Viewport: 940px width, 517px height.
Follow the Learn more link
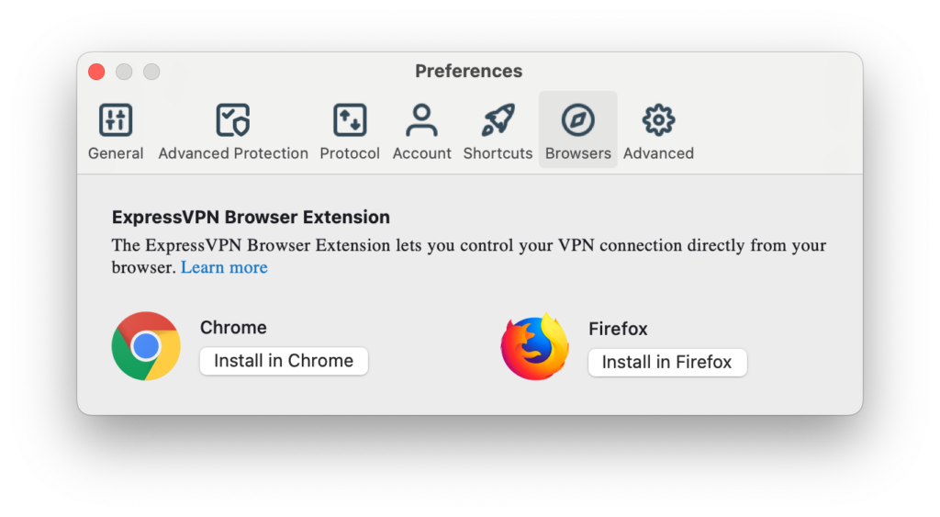(x=224, y=268)
